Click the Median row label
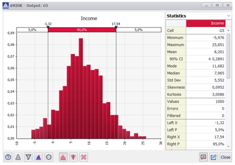This screenshot has height=165, width=235. pos(173,73)
